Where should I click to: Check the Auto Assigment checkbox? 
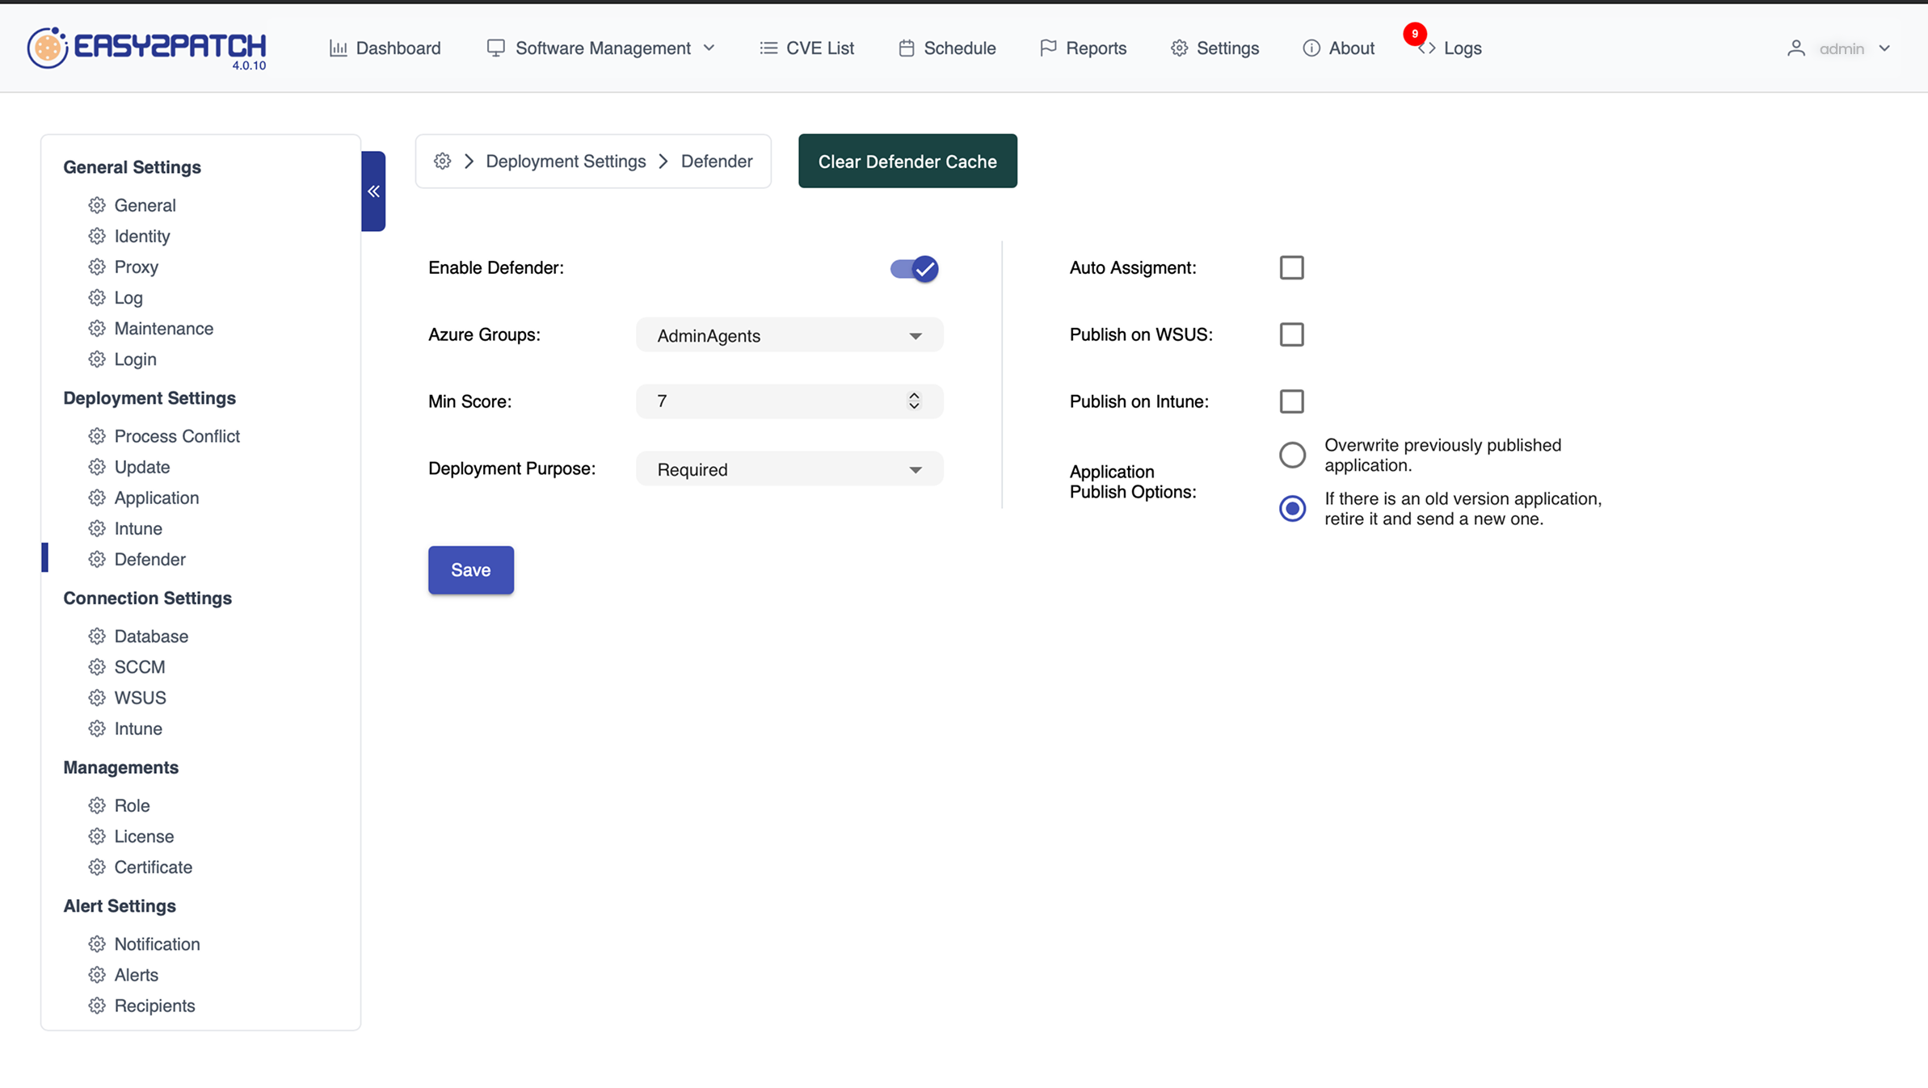click(x=1291, y=267)
